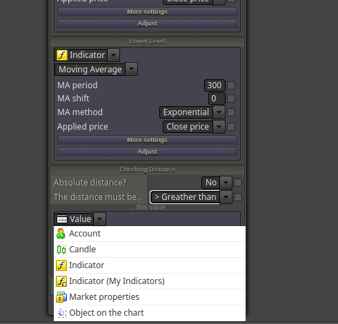338x324 pixels.
Task: Click the Indicator function icon in Lower Level
Action: tap(62, 55)
